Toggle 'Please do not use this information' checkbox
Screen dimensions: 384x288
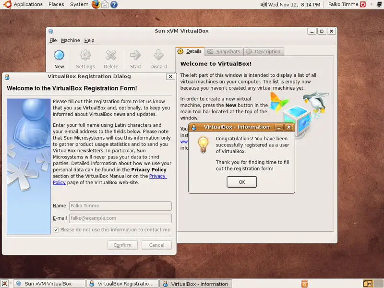pyautogui.click(x=56, y=230)
